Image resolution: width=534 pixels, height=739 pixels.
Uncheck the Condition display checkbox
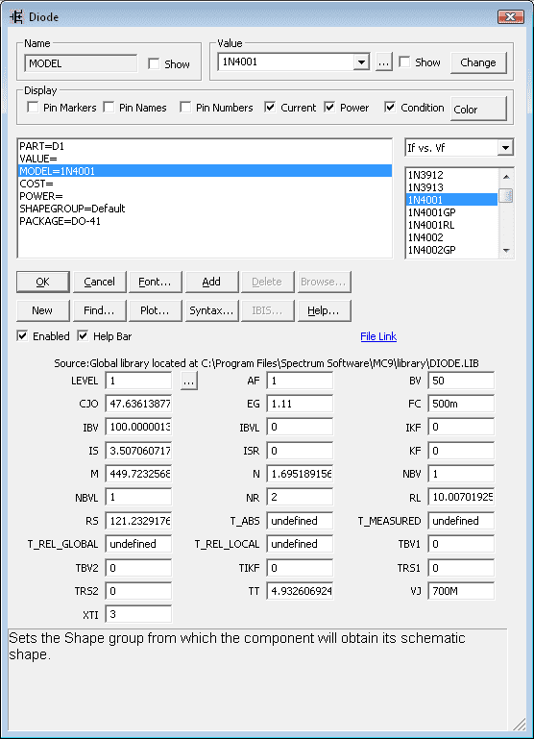click(x=390, y=107)
